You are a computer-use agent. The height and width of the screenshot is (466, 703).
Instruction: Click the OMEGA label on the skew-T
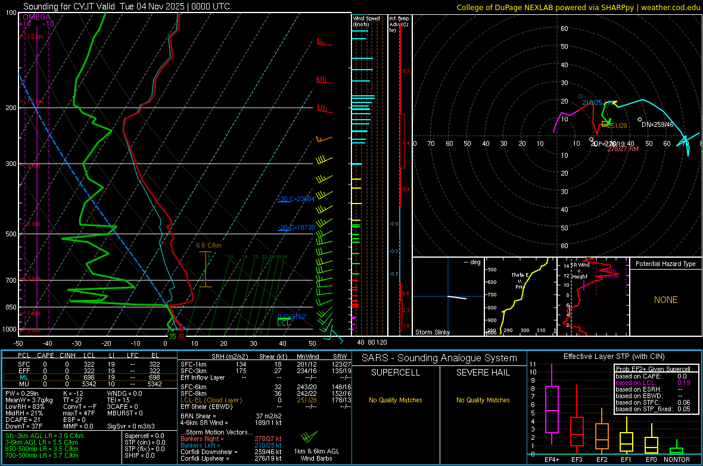pyautogui.click(x=37, y=17)
